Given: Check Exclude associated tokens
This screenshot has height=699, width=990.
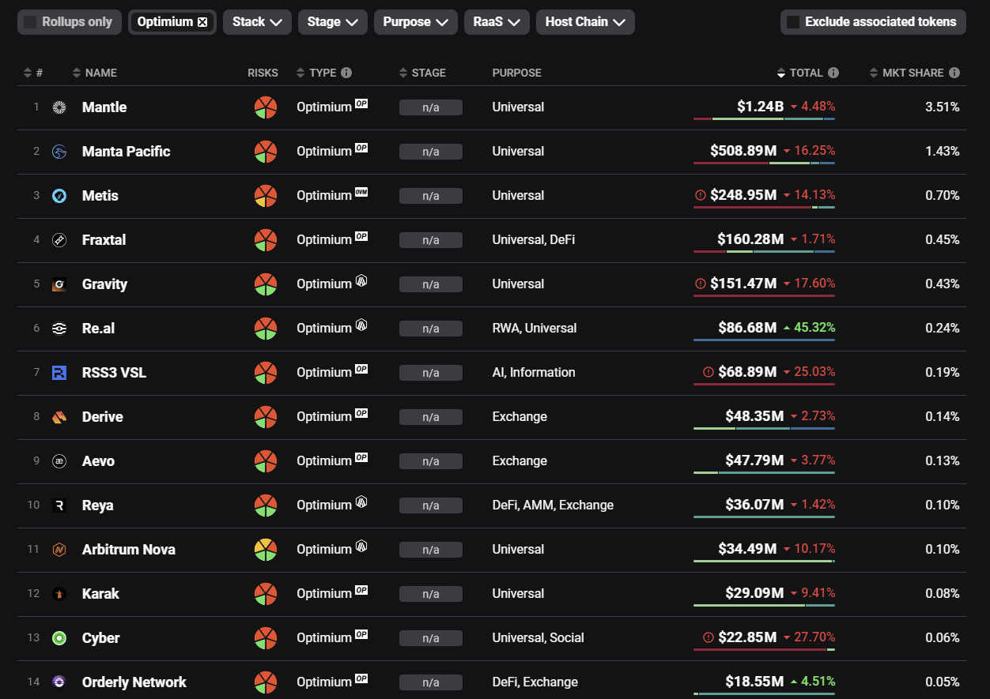Looking at the screenshot, I should coord(793,22).
